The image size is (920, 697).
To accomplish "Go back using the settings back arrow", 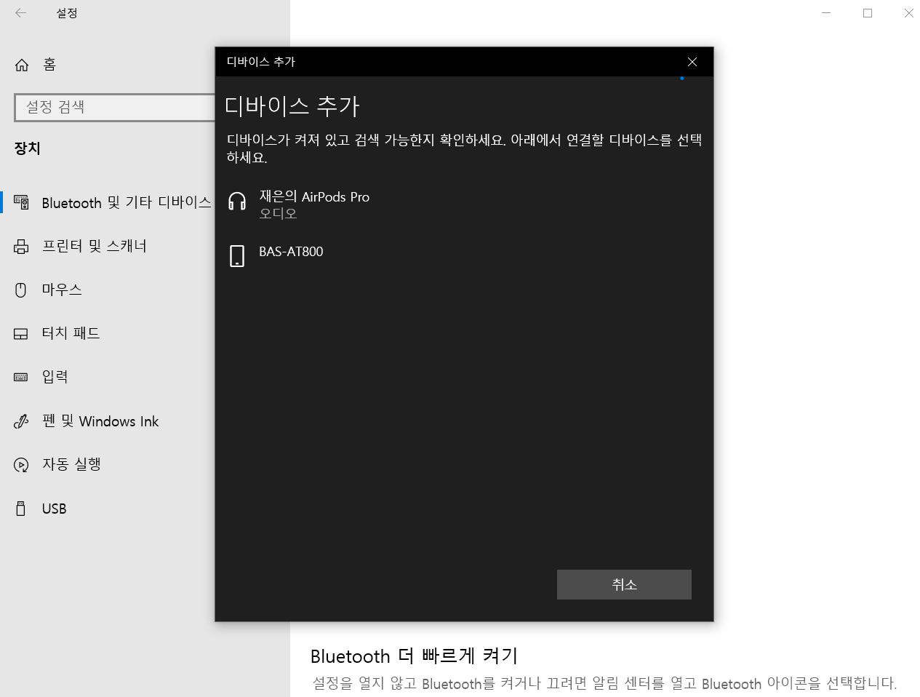I will click(20, 13).
